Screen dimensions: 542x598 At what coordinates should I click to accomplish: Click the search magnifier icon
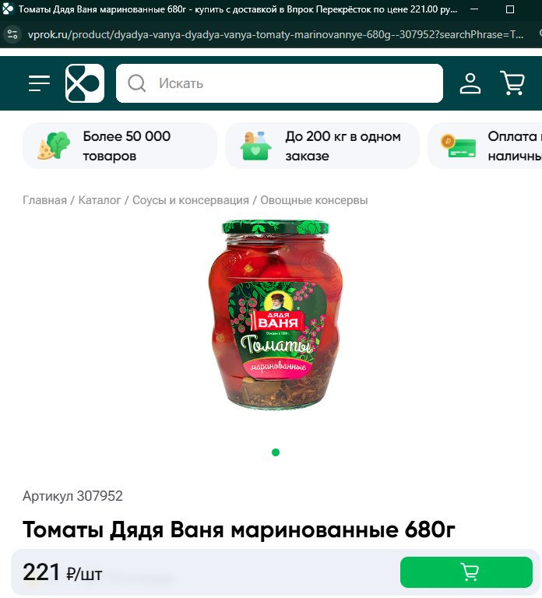pos(136,83)
